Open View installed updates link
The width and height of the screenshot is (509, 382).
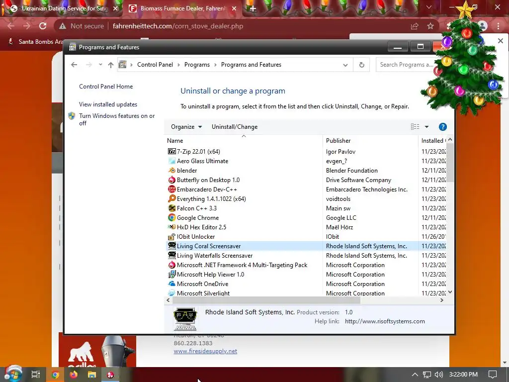108,104
